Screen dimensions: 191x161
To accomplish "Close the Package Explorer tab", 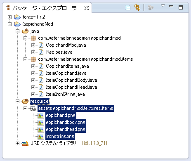I will (x=87, y=8).
